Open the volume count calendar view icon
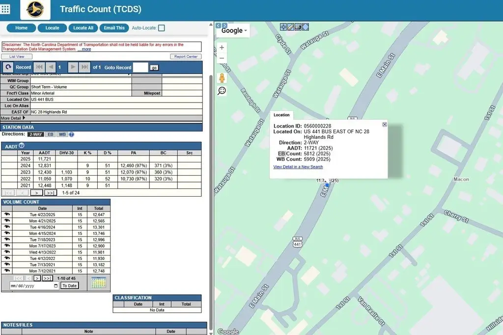This screenshot has height=335, width=503. tap(99, 283)
